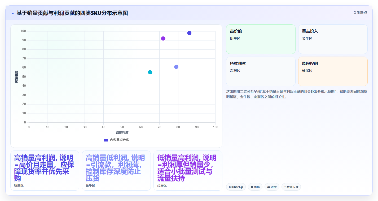Select the 风险控制 长尾区 card
This screenshot has height=201, width=378.
tap(333, 71)
